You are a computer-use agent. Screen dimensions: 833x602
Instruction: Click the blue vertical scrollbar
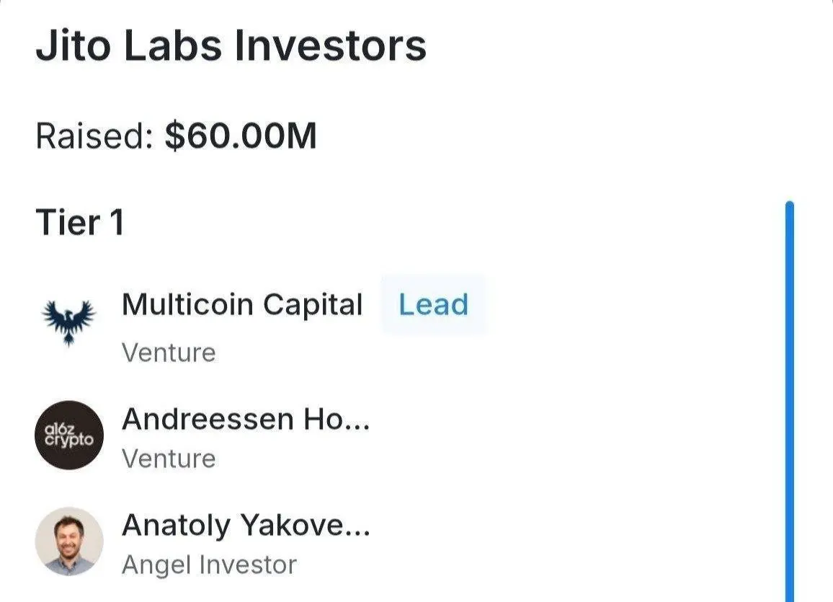coord(790,401)
